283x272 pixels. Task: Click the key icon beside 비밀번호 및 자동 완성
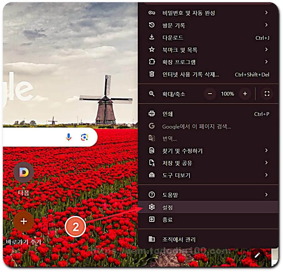click(152, 13)
